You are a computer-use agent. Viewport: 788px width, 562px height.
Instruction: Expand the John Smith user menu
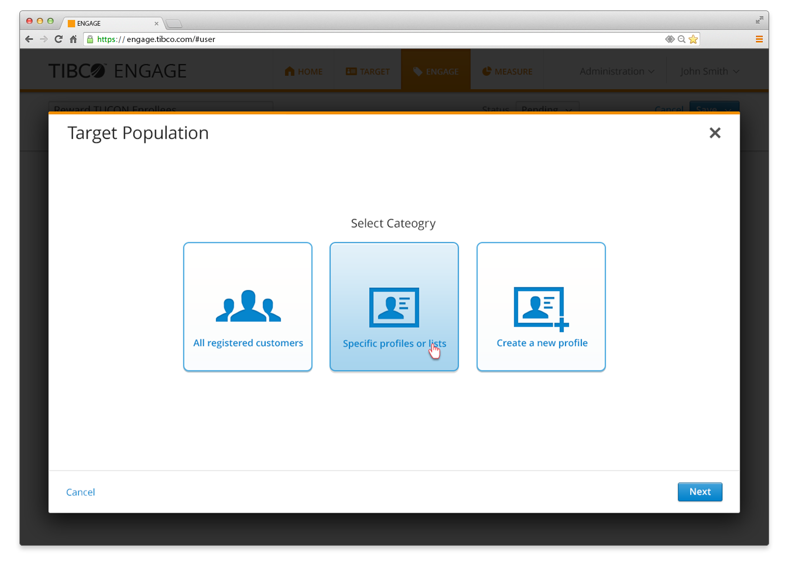tap(710, 71)
